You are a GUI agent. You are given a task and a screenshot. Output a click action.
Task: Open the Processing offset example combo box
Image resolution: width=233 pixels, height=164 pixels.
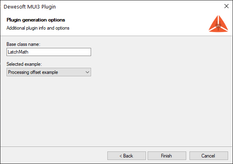(49, 72)
